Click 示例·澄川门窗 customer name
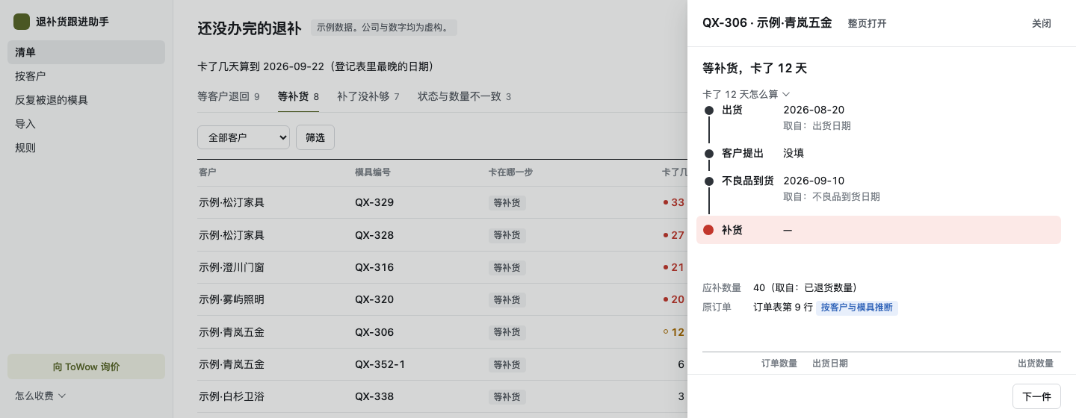 click(232, 267)
